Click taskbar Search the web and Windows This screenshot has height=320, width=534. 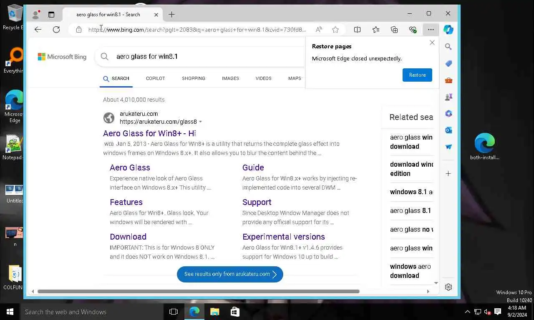click(92, 312)
